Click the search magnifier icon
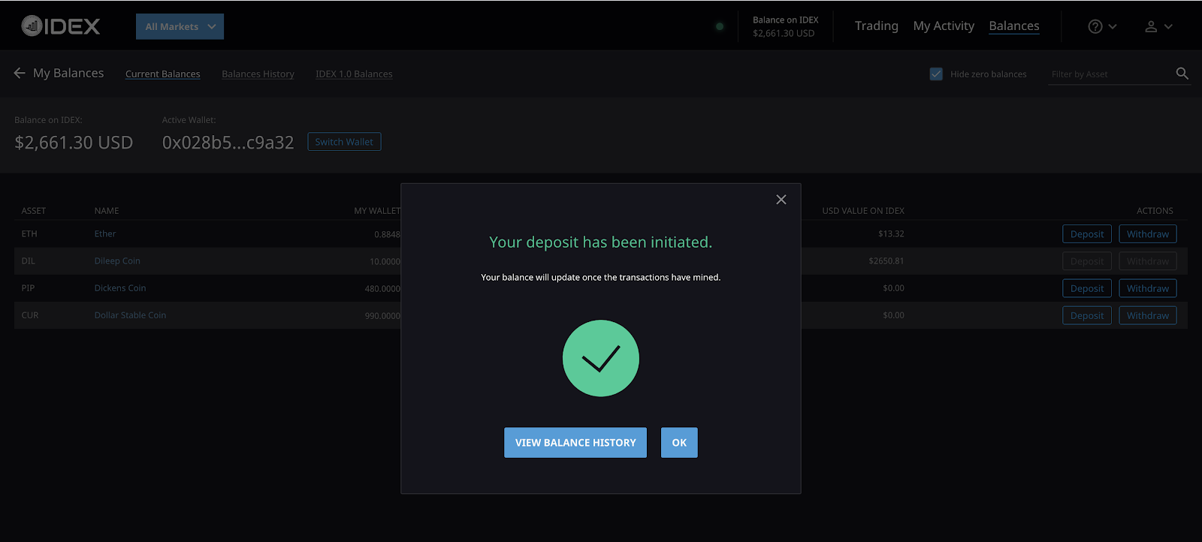Screen dimensions: 1202x542 tap(1182, 73)
